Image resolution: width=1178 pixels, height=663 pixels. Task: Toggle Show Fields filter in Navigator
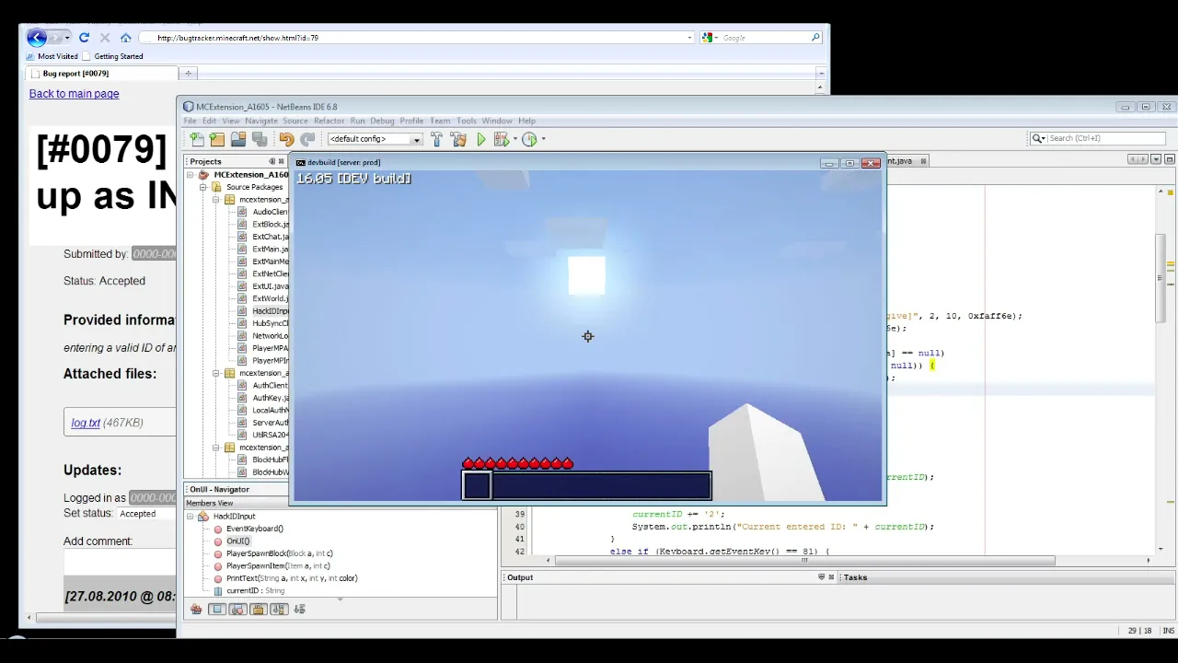pyautogui.click(x=217, y=609)
